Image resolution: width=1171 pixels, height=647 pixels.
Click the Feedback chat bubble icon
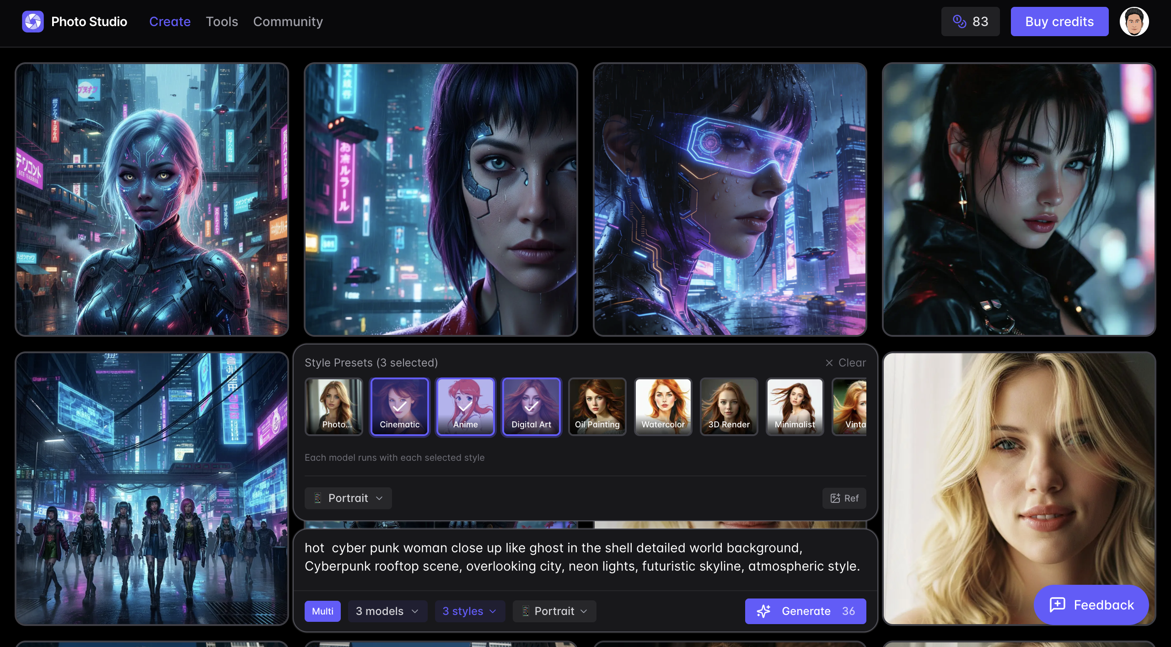[x=1057, y=605]
